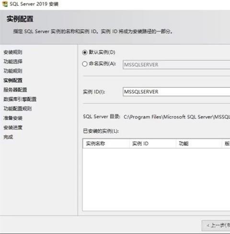
Task: Click the 实例名称 column header
Action: [x=106, y=143]
